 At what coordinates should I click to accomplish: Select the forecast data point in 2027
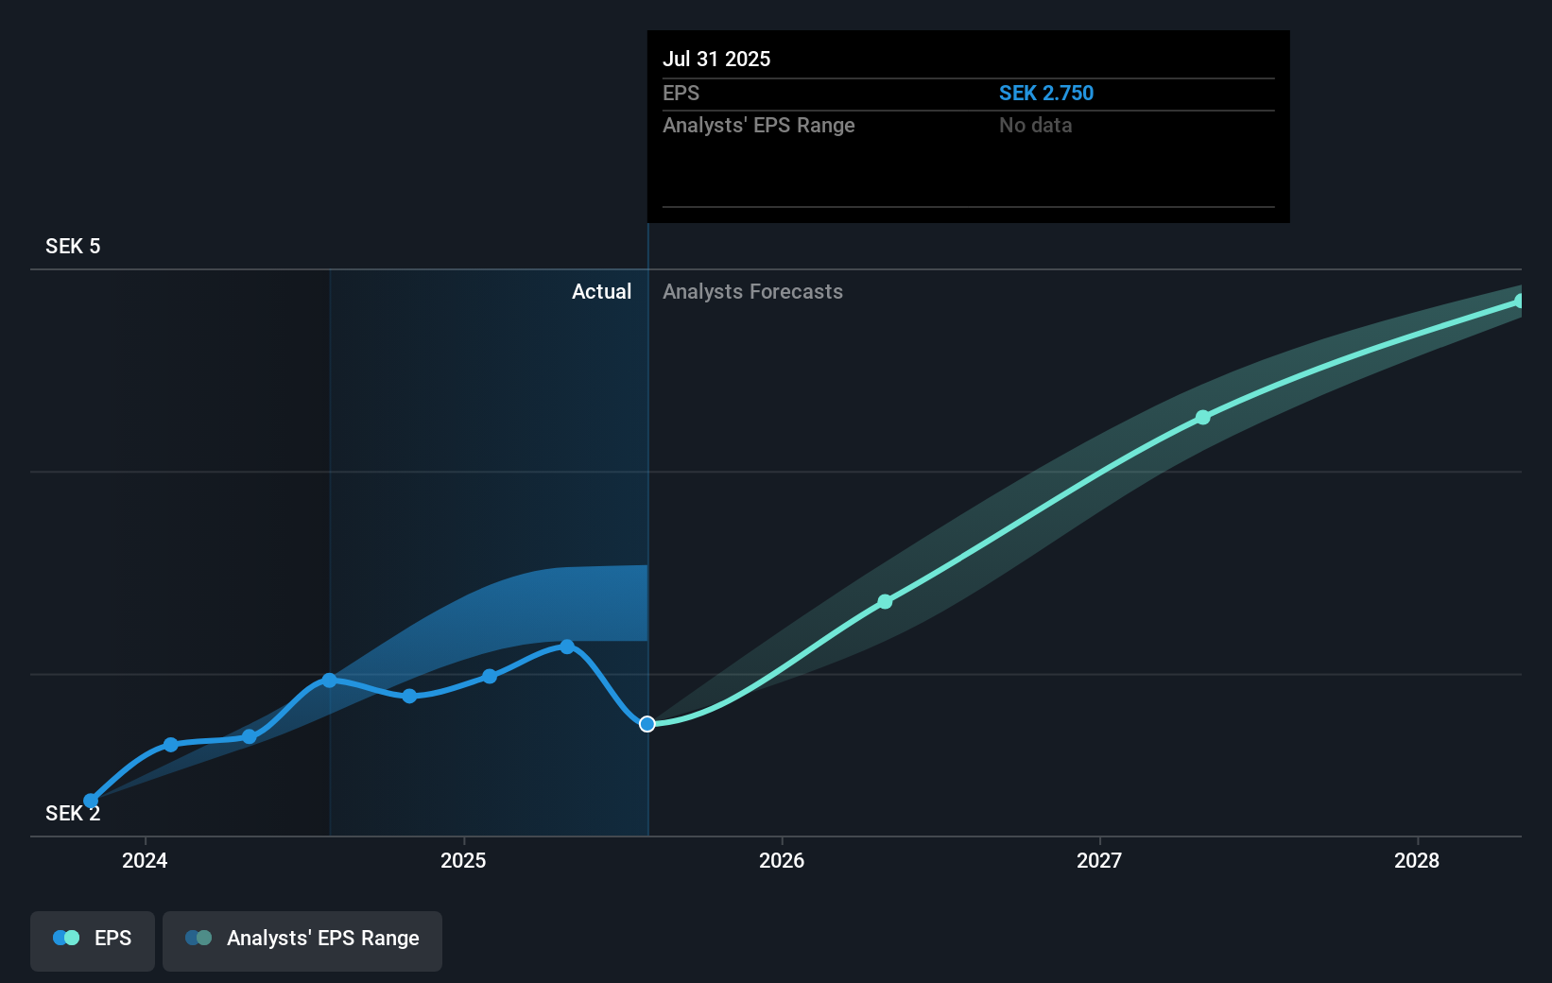(x=1202, y=417)
